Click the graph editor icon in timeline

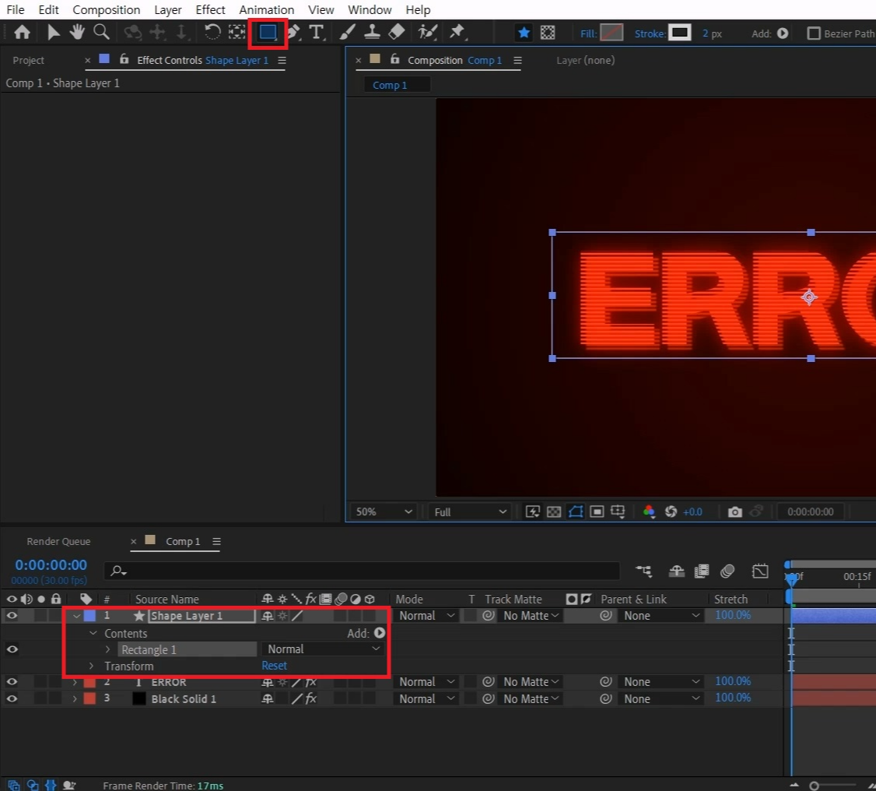760,571
